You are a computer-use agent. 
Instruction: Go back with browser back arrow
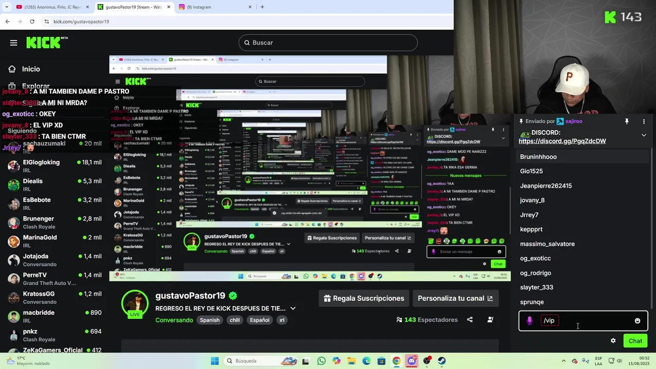pyautogui.click(x=7, y=22)
